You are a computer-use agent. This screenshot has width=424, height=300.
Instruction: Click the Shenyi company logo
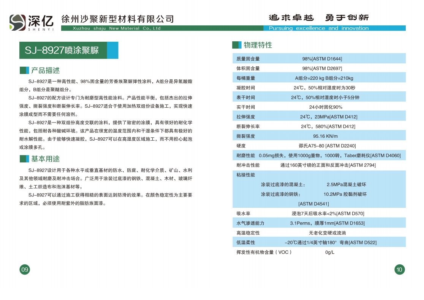[32, 22]
